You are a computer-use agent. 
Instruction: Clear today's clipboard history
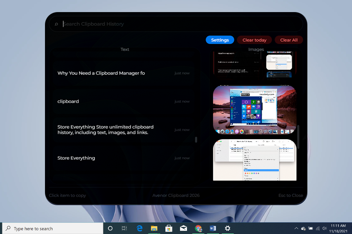254,40
